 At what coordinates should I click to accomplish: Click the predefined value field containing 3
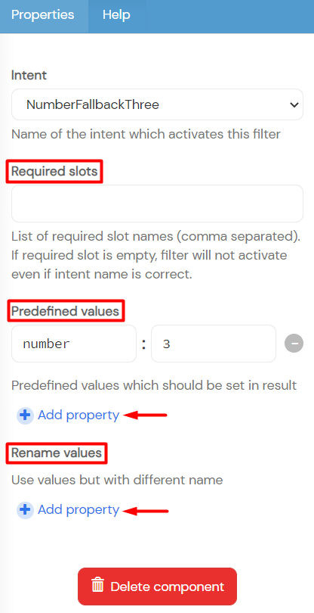(x=214, y=344)
